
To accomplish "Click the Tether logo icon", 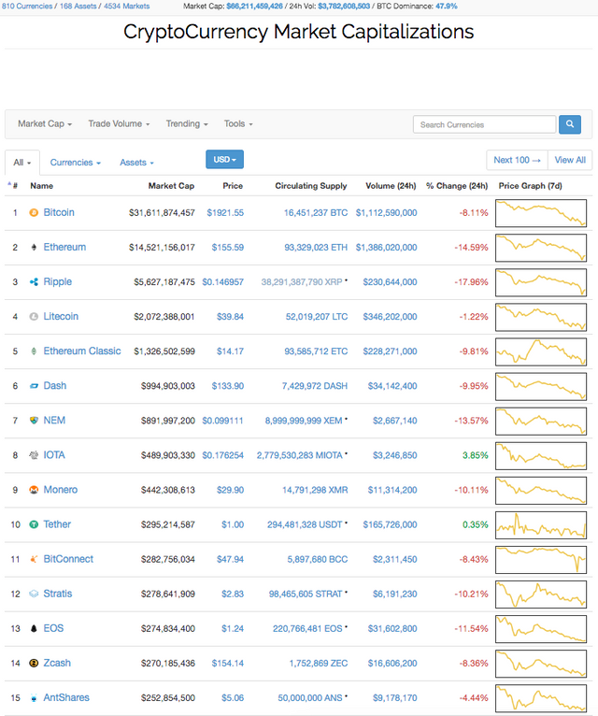I will click(34, 524).
